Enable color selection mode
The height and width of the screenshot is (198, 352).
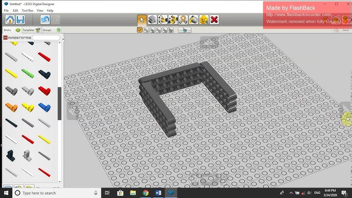click(x=159, y=30)
